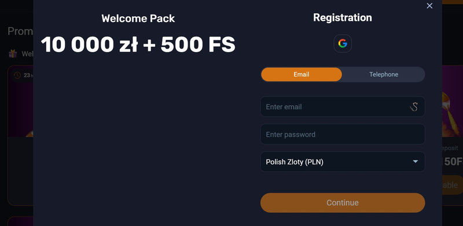Click the 50F bonus text on the right card

click(453, 162)
